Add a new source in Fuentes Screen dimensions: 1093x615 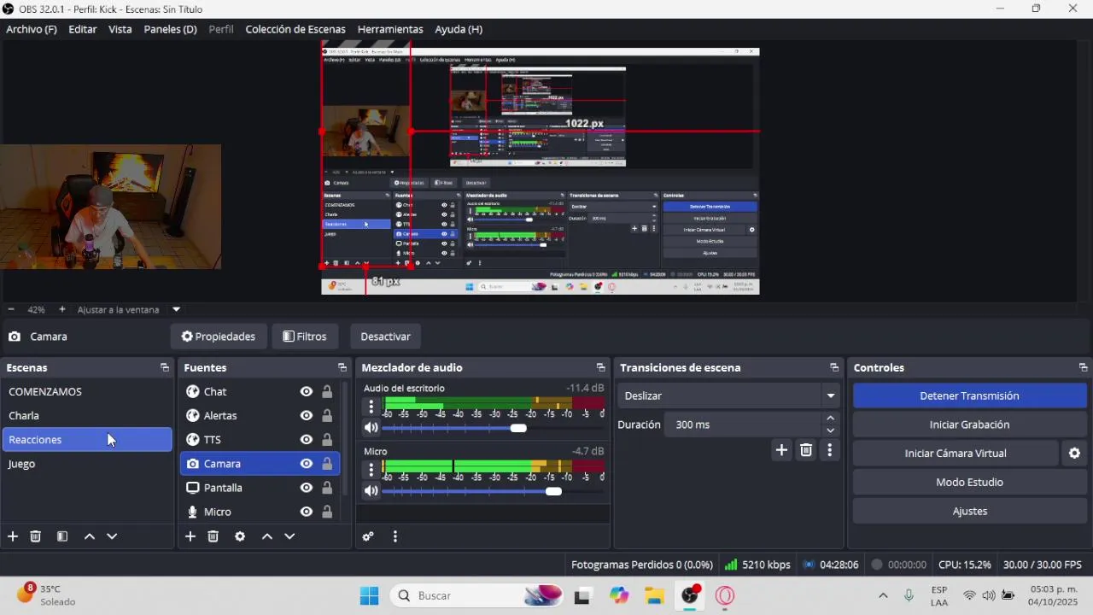(x=190, y=536)
